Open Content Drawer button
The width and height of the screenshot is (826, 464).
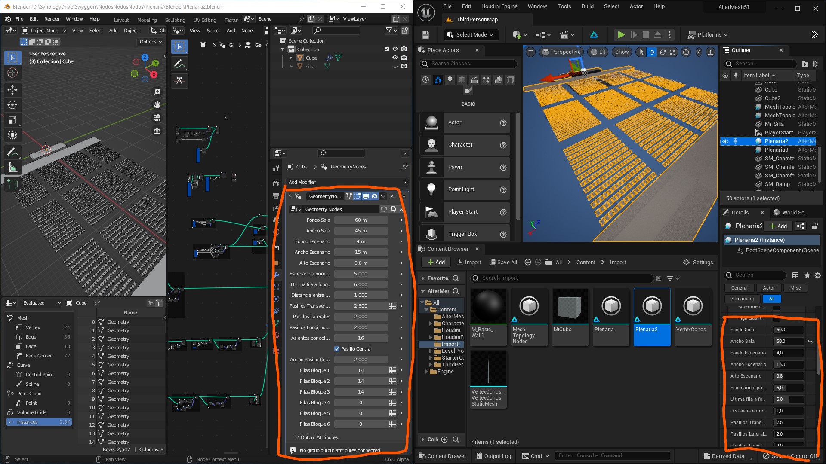[442, 456]
